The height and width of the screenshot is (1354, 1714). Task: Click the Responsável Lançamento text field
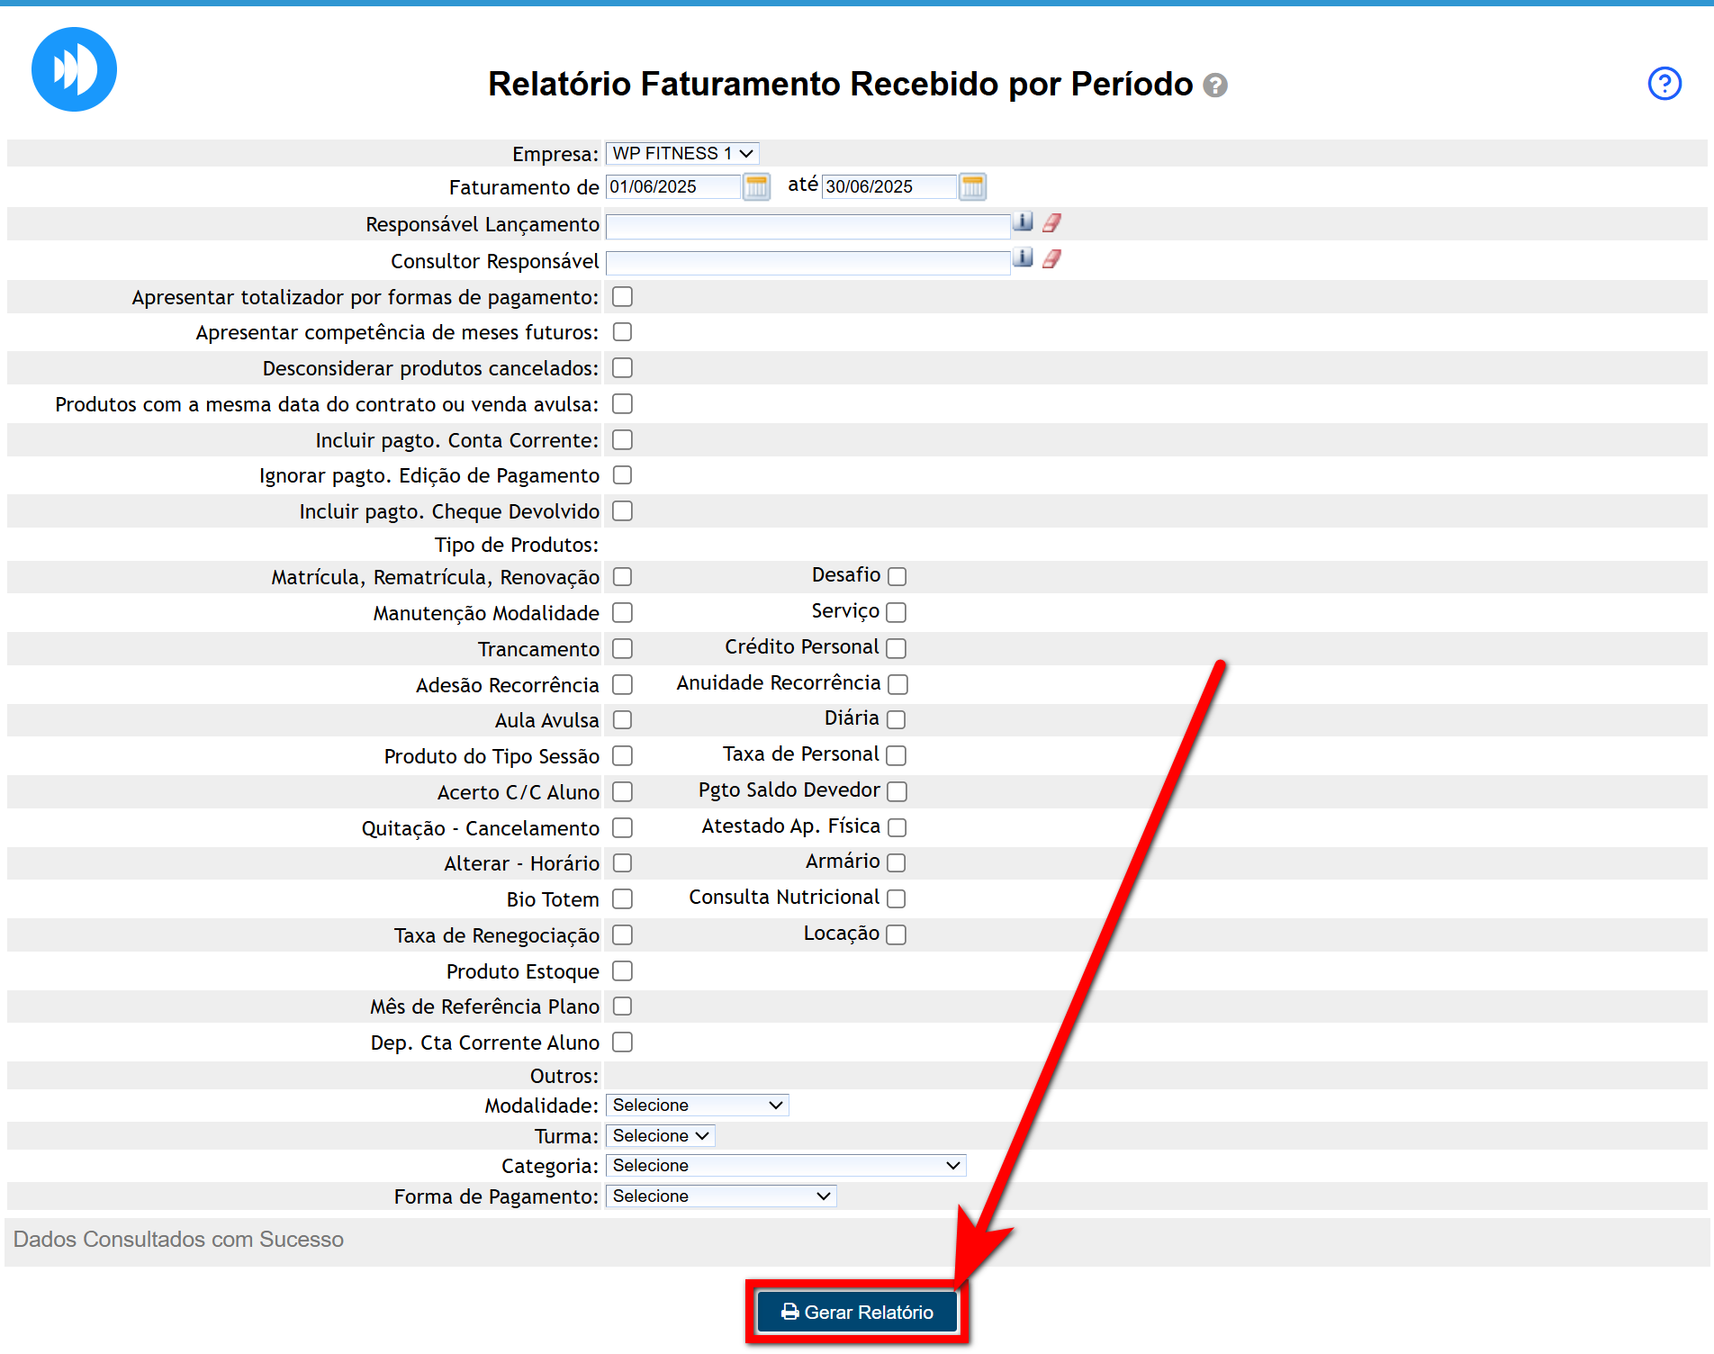[807, 226]
